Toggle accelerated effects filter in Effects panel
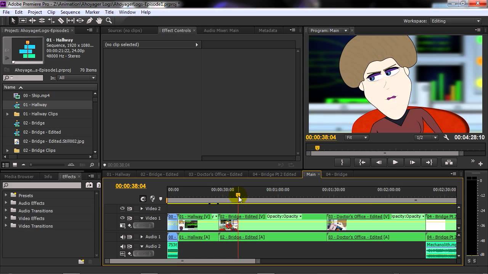Image resolution: width=488 pixels, height=274 pixels. (89, 185)
